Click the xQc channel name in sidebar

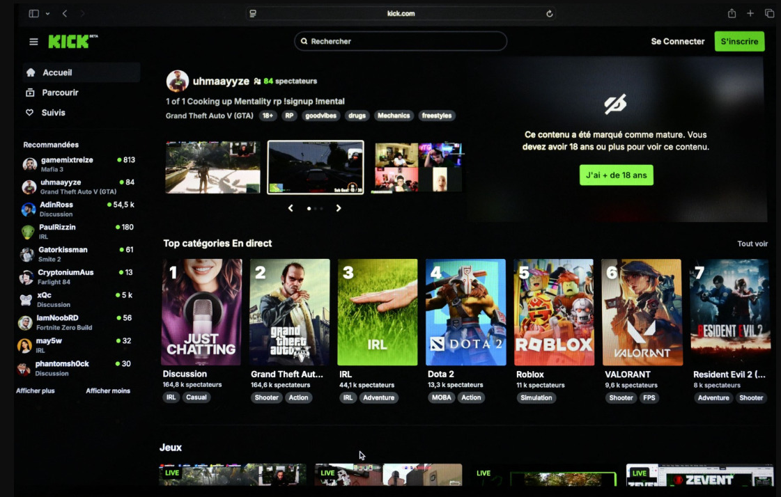pyautogui.click(x=45, y=295)
